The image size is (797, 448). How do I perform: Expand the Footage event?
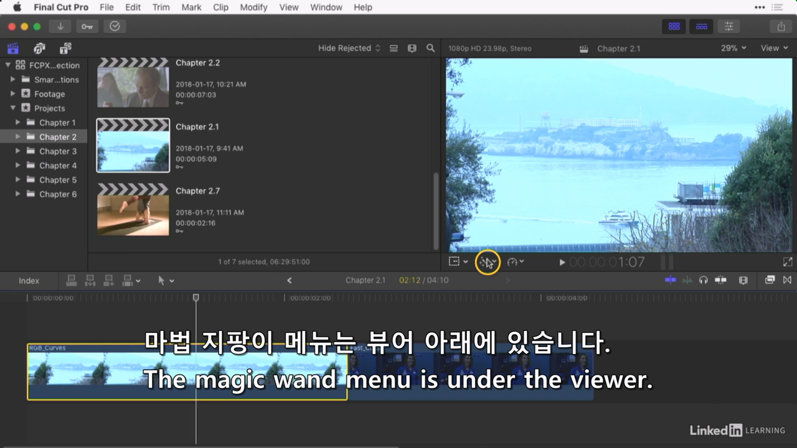click(13, 94)
